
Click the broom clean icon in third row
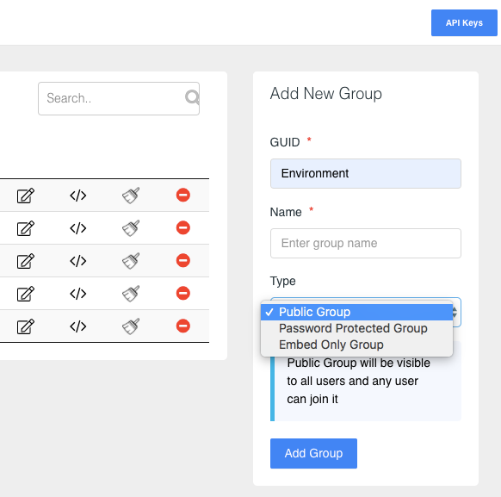(131, 261)
